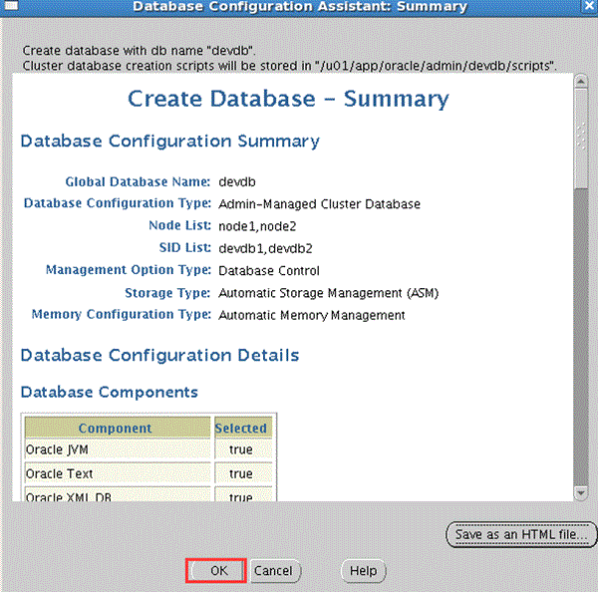Viewport: 598px width, 592px height.
Task: Click Automatic Memory Management value
Action: 312,315
